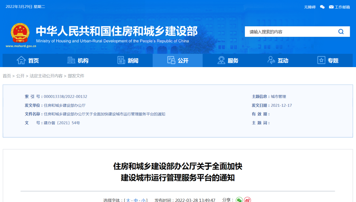Click the national emblem logo
The height and width of the screenshot is (202, 356).
[20, 32]
